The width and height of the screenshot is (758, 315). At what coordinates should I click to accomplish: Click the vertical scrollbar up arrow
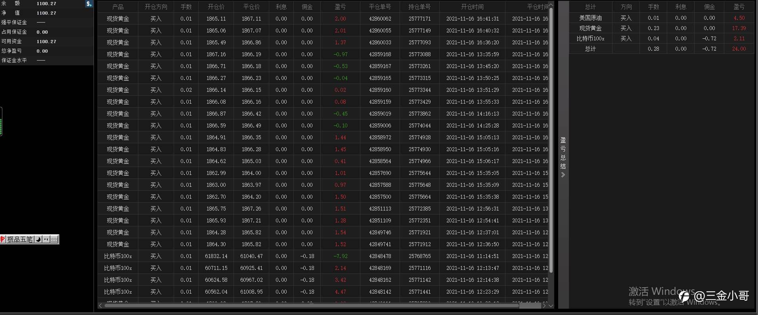click(551, 5)
